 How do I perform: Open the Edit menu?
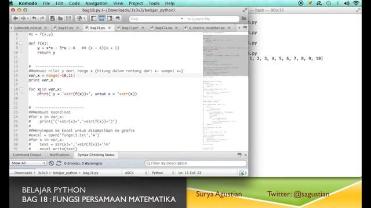(x=59, y=3)
